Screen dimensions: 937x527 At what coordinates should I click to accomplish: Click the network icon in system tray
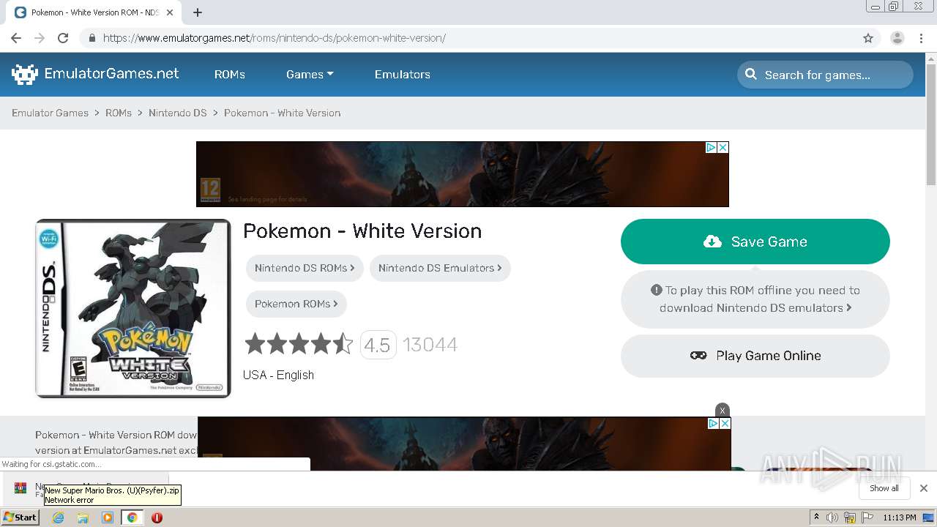point(849,517)
